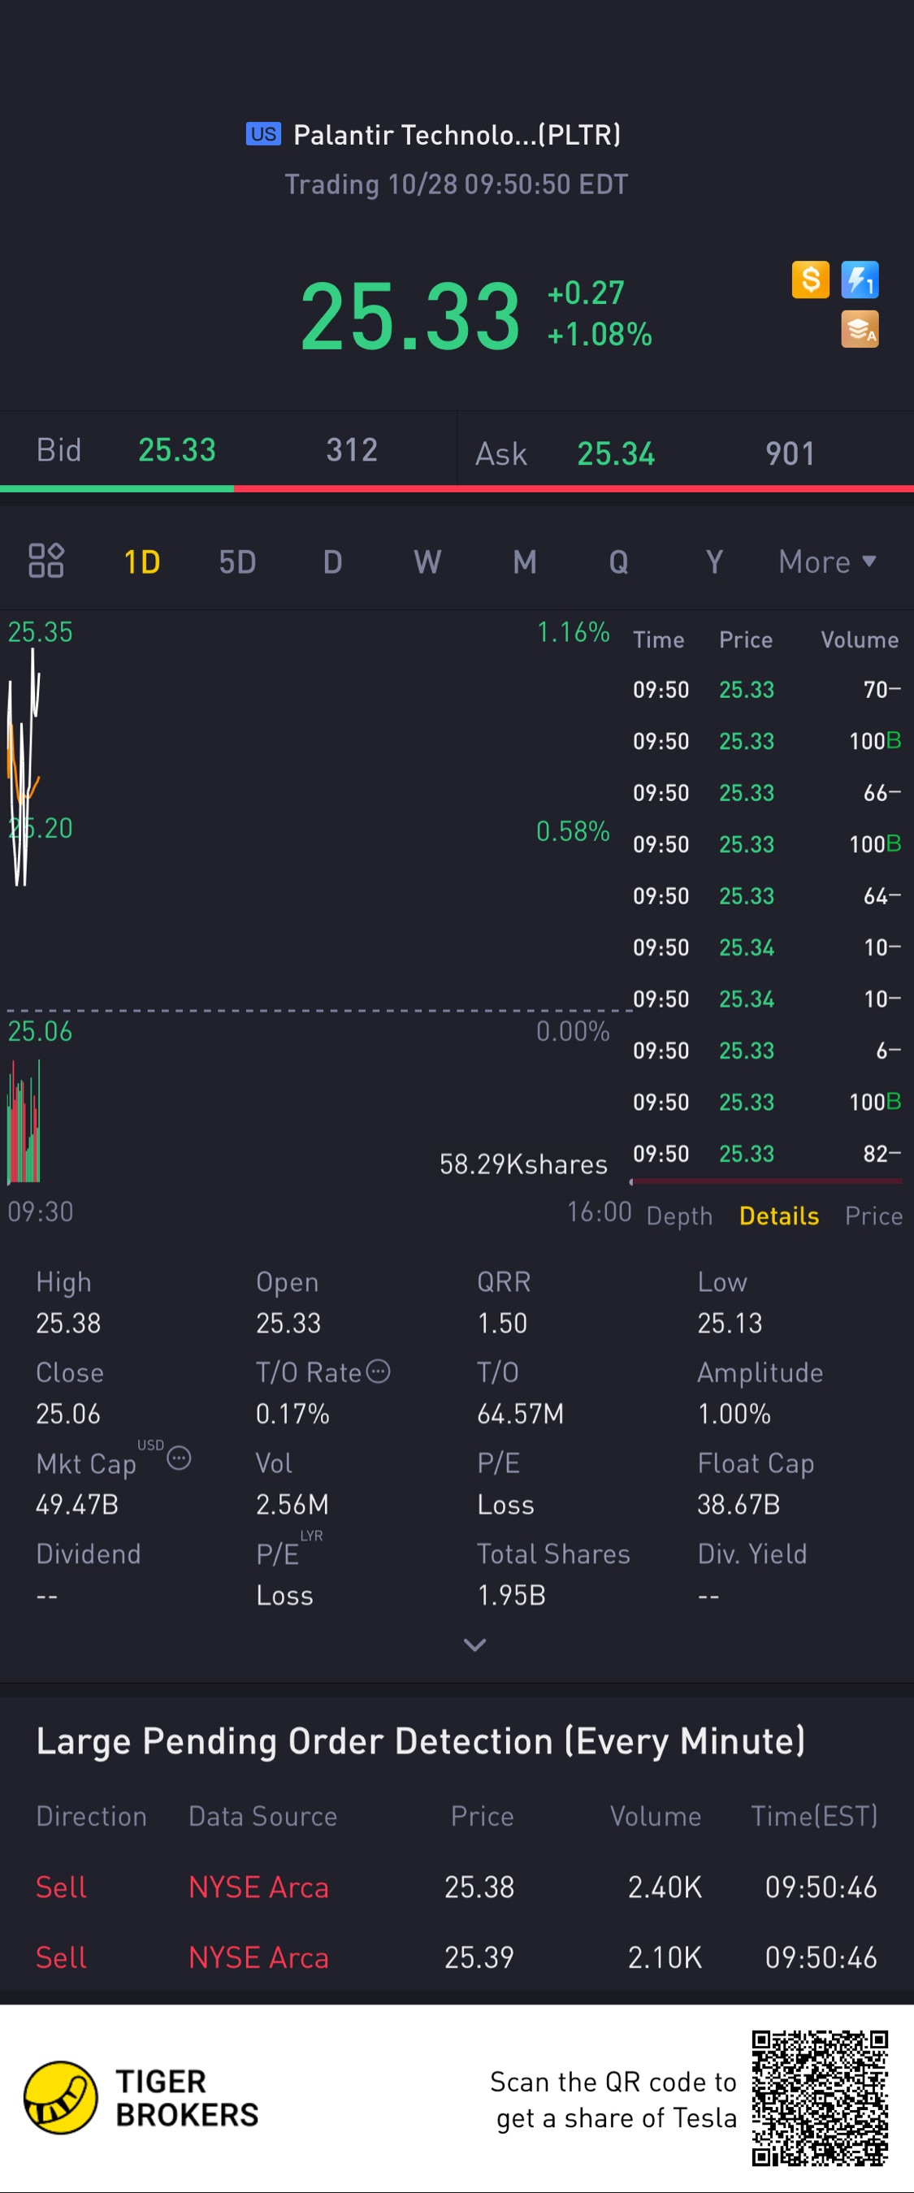Tap the Mkt Cap info icon
This screenshot has height=2193, width=914.
179,1458
